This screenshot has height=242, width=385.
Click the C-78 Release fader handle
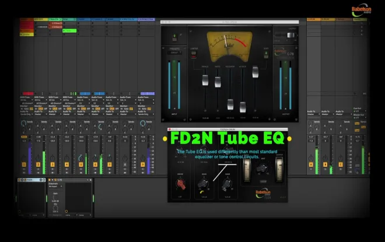point(230,104)
